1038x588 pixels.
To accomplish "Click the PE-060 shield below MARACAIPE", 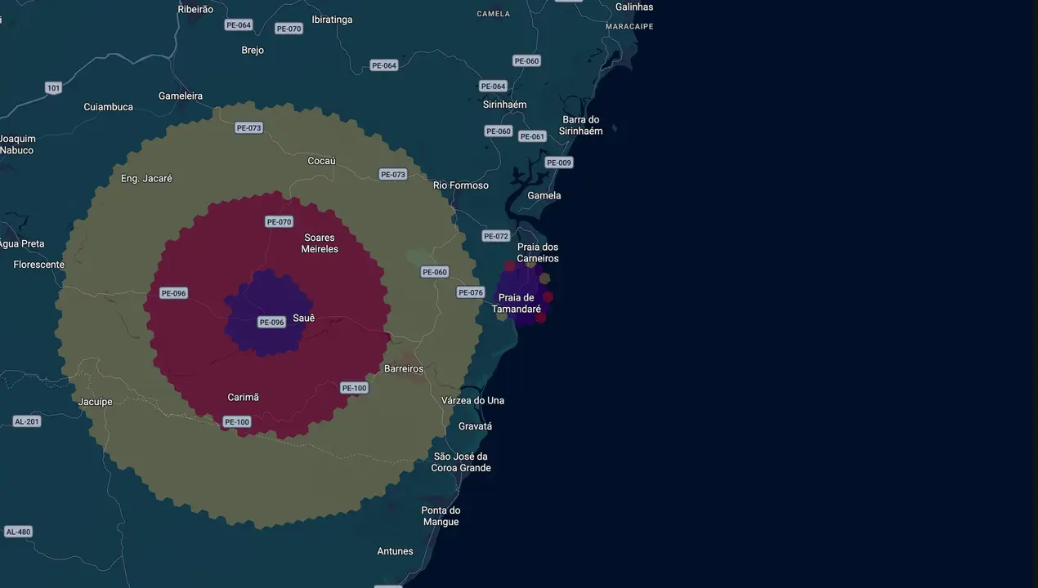I will tap(526, 61).
